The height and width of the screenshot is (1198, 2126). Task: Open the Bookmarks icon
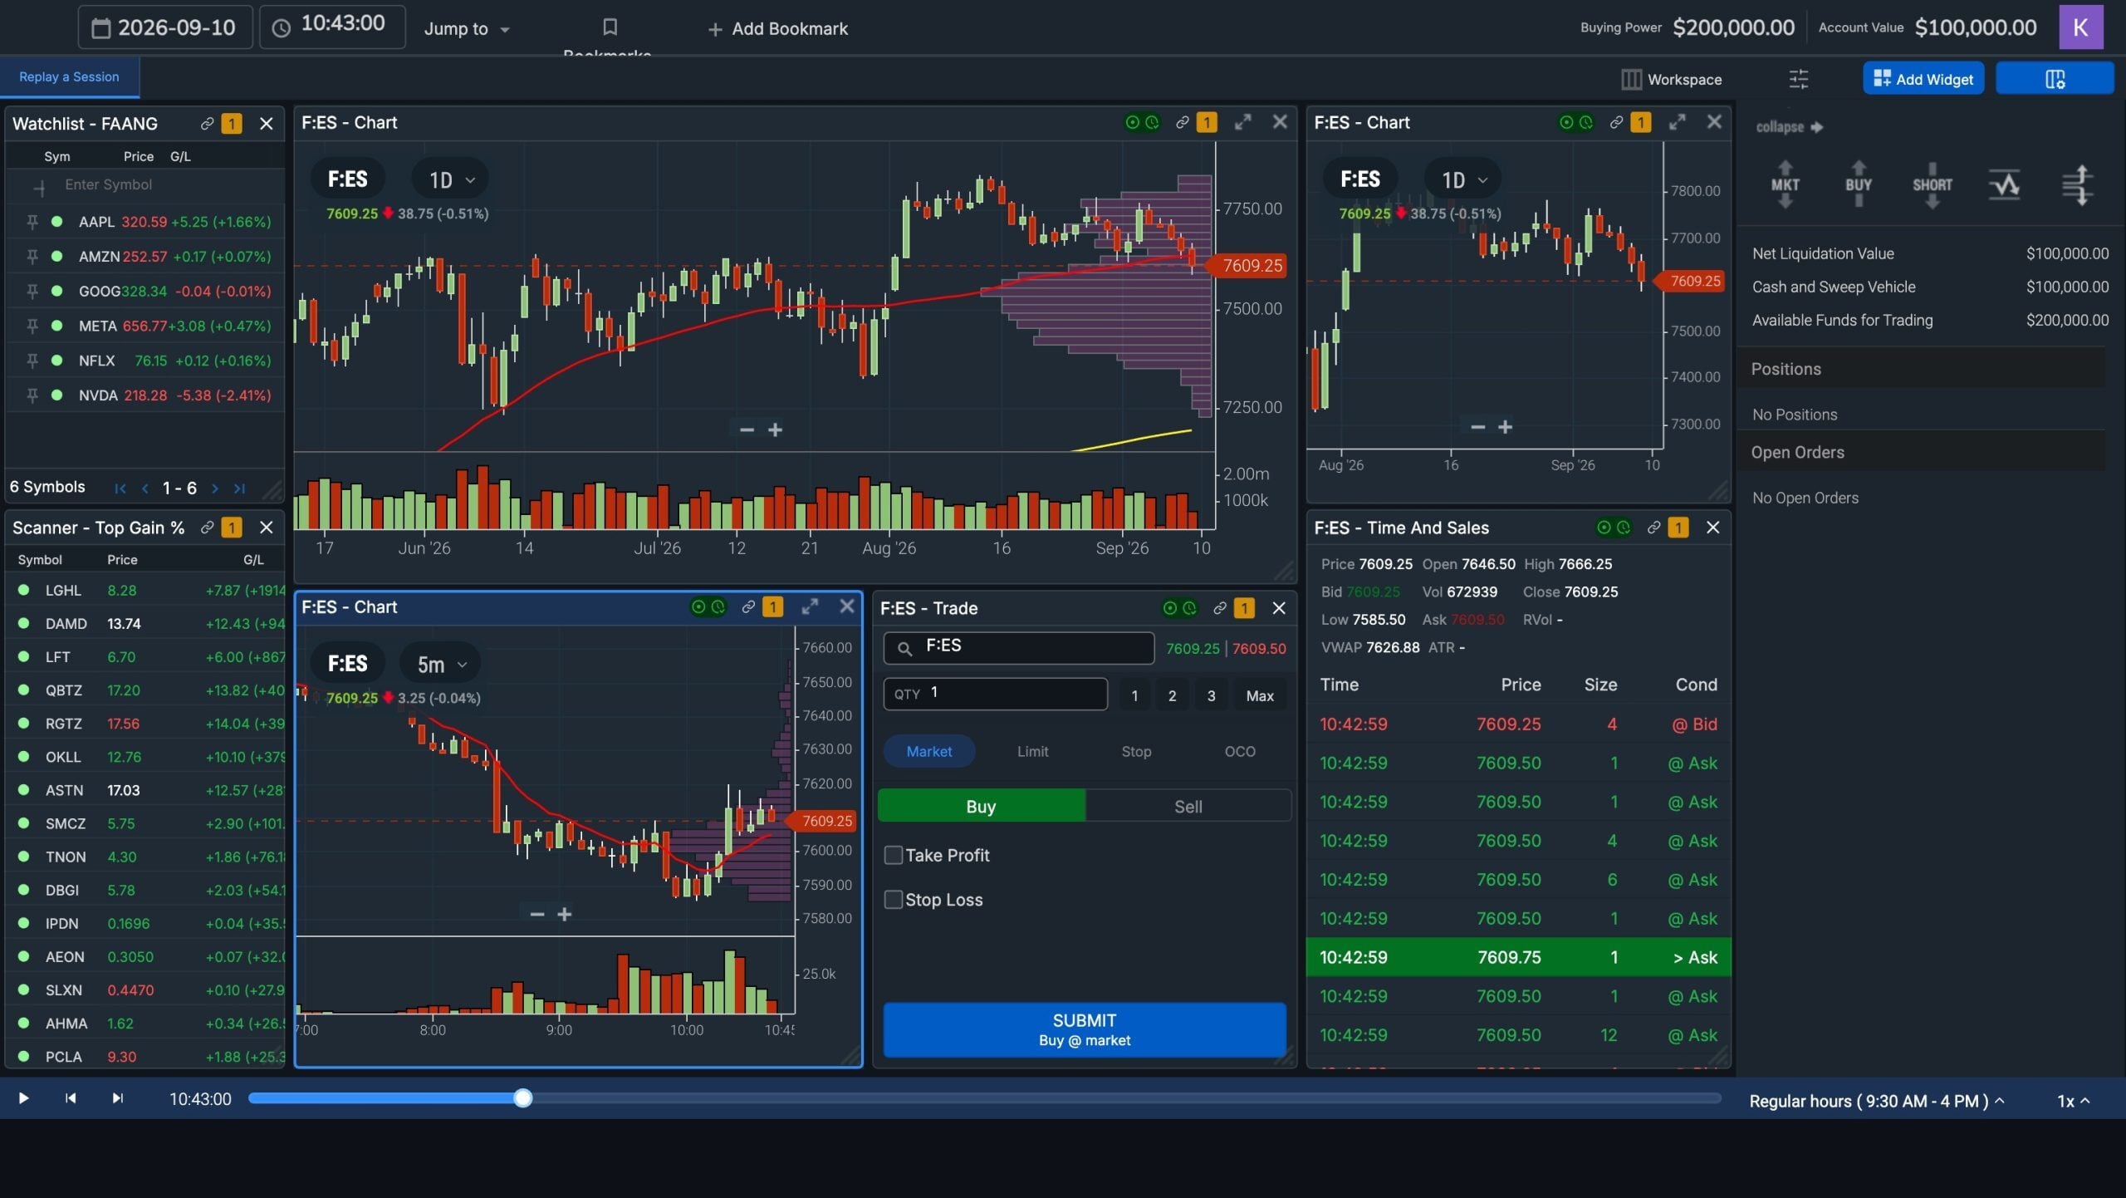pos(610,27)
